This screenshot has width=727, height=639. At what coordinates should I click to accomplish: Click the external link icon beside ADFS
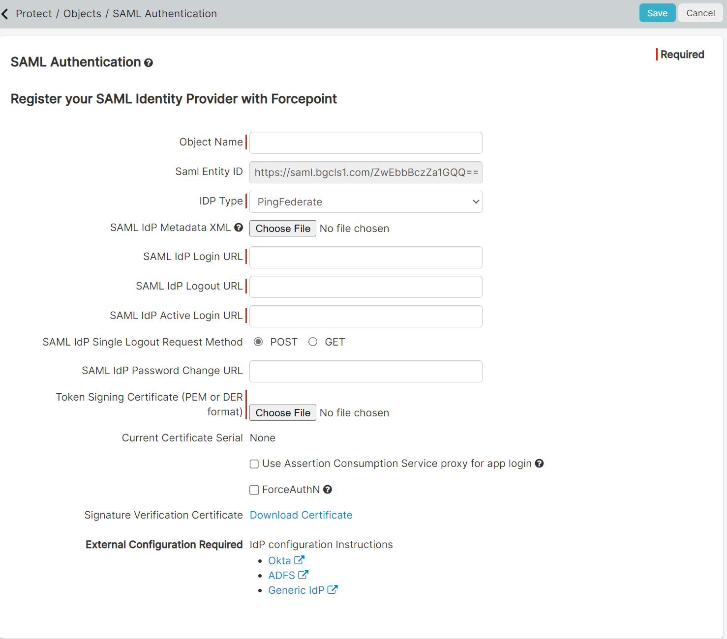coord(304,574)
